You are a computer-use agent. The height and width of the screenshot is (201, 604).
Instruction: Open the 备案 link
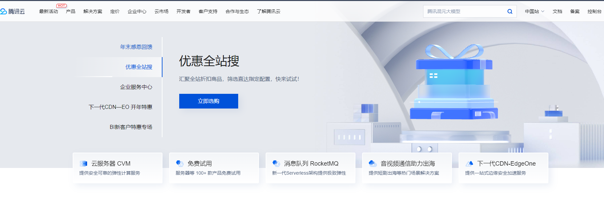point(575,11)
